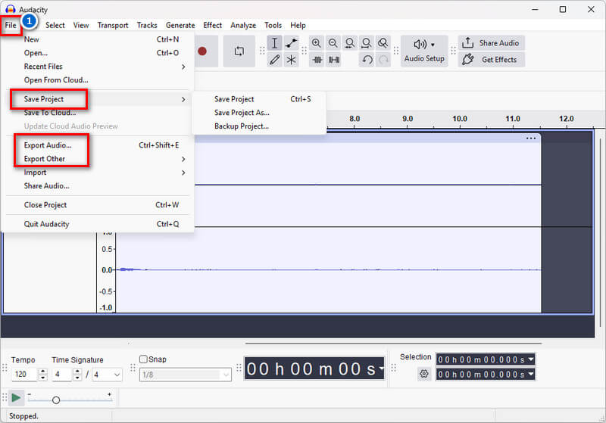Click Save Project in submenu (Ctrl+S)
This screenshot has height=423, width=606.
point(259,99)
